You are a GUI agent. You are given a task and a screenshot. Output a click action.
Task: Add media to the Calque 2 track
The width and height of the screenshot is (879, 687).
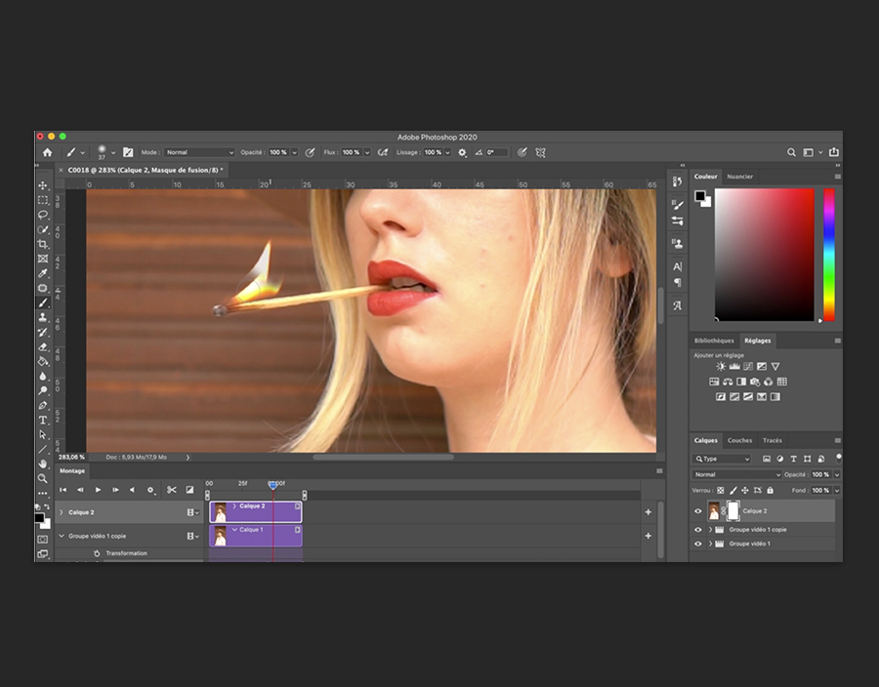(x=649, y=511)
